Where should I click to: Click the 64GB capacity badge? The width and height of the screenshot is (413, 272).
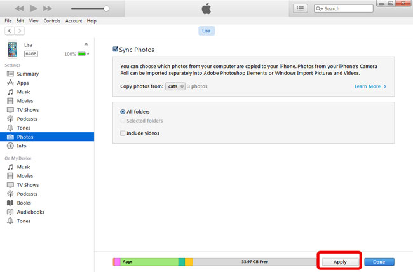pyautogui.click(x=31, y=54)
